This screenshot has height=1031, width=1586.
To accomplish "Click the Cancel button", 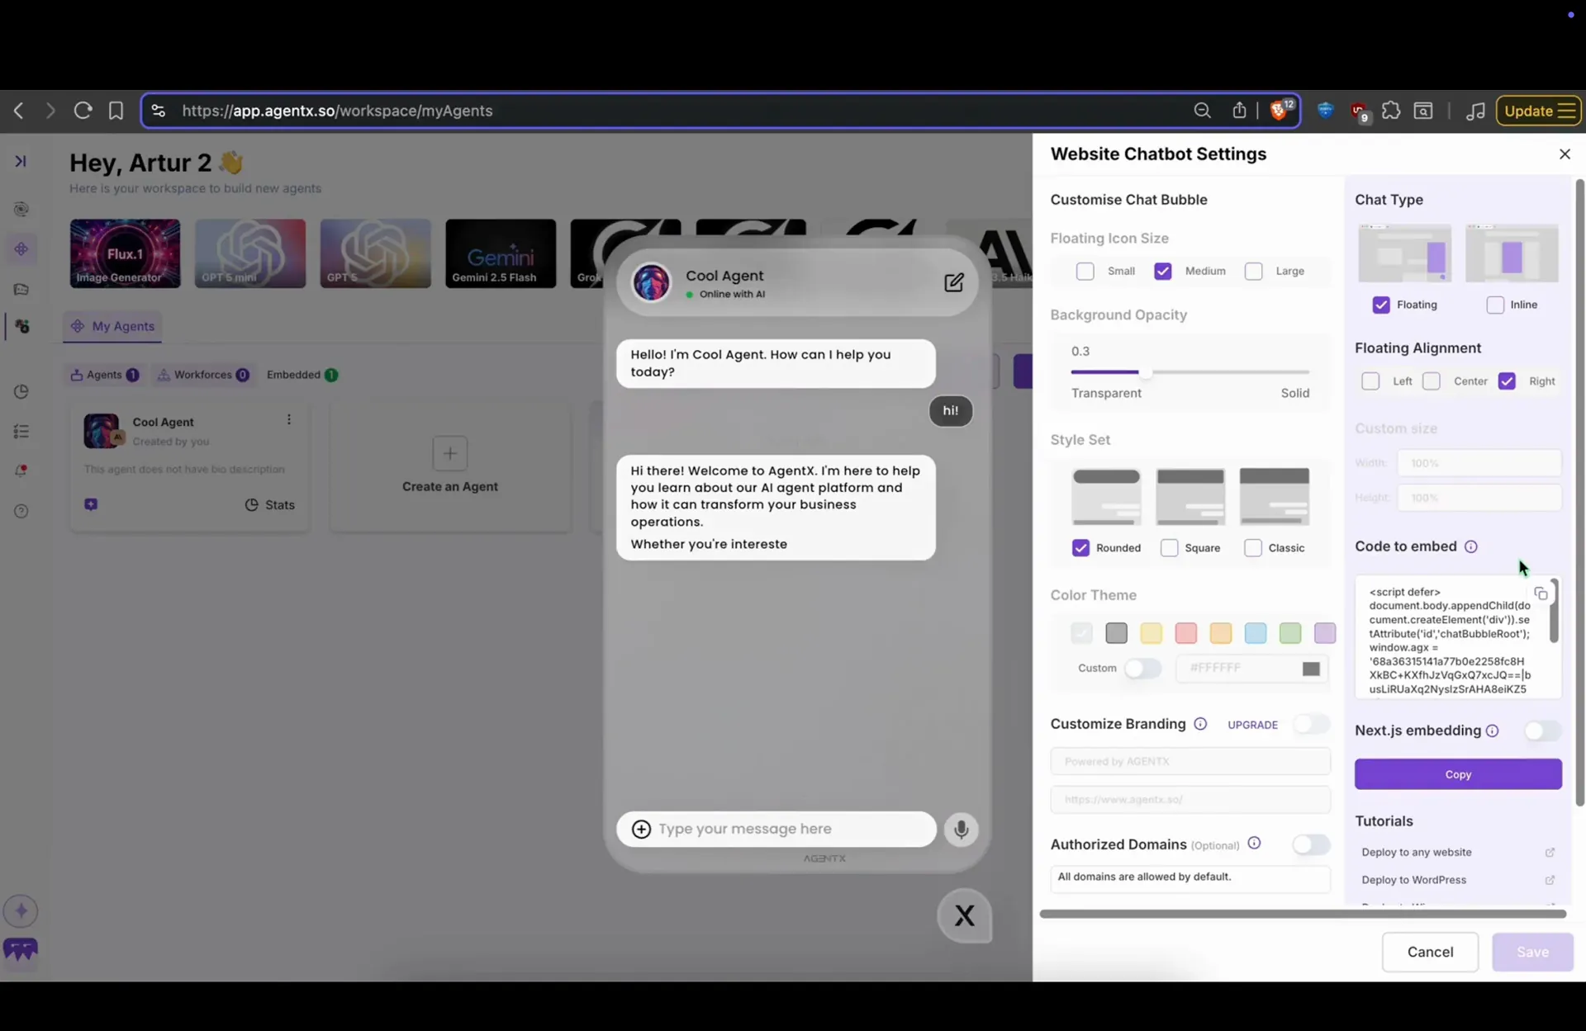I will [1430, 952].
